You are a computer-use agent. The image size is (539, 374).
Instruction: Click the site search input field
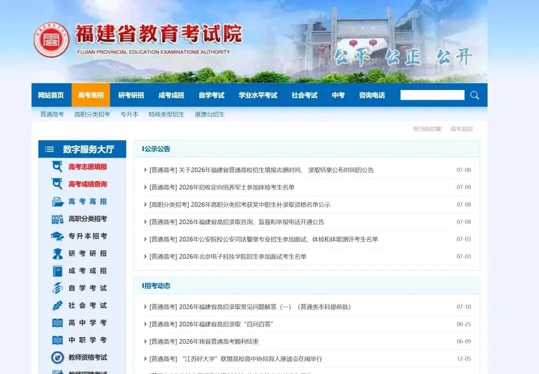pyautogui.click(x=432, y=95)
